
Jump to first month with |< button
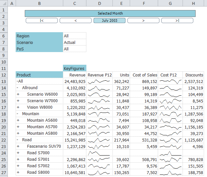pyautogui.click(x=42, y=20)
